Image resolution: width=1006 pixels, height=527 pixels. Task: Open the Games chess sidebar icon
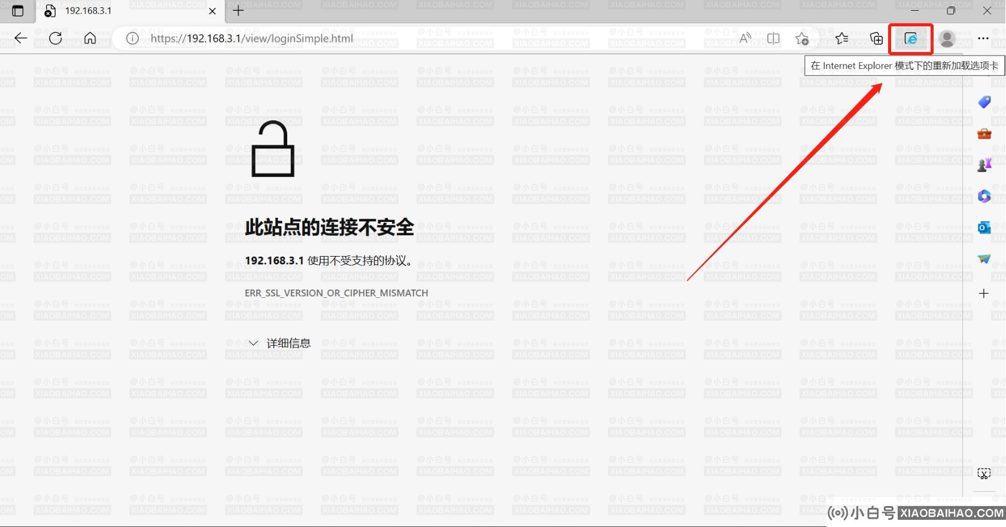point(984,165)
